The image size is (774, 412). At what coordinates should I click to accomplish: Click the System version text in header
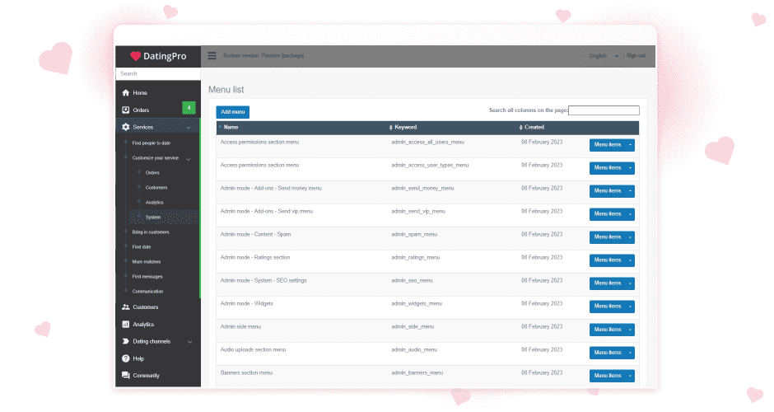(263, 56)
